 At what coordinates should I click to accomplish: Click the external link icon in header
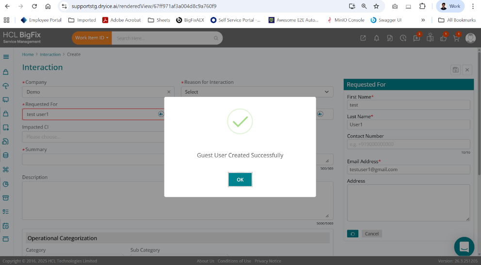click(x=363, y=38)
